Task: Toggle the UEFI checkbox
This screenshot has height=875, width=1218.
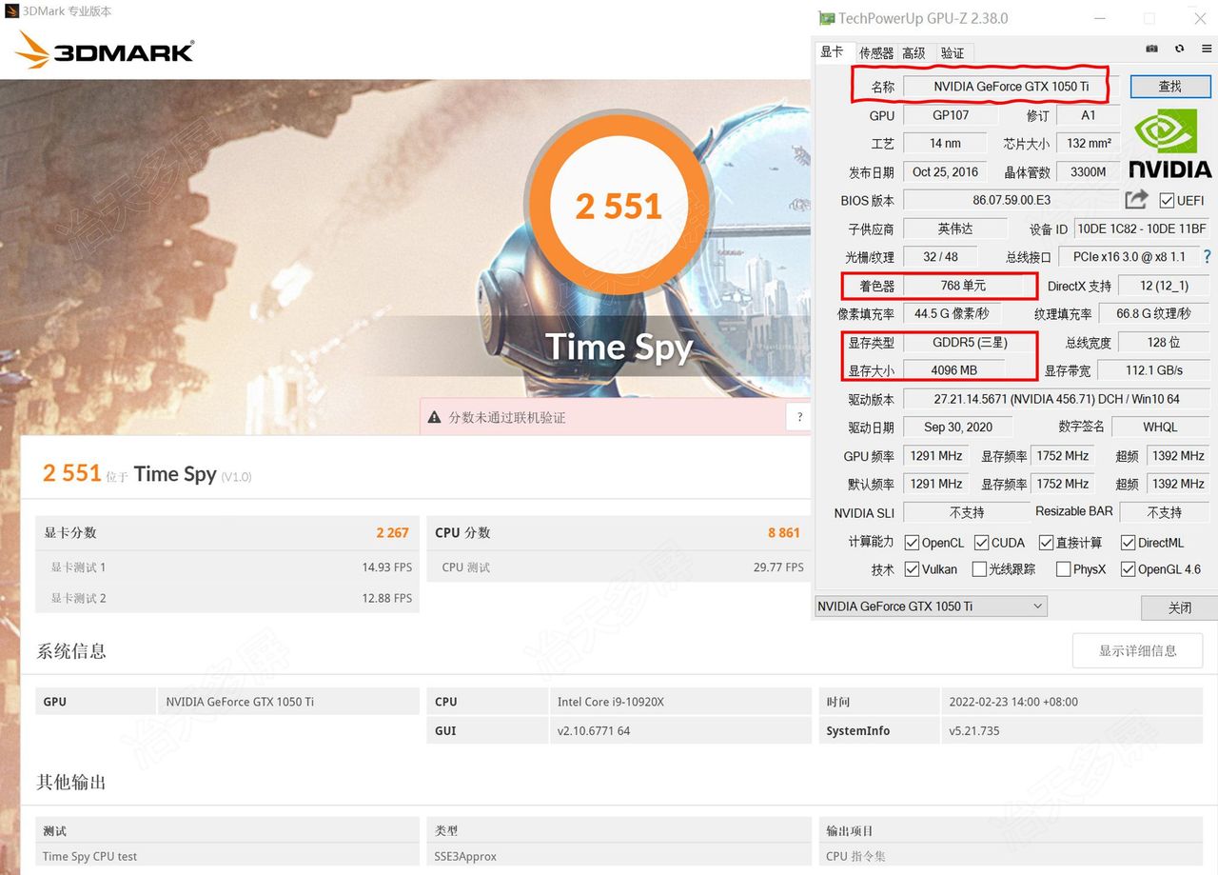Action: [x=1167, y=200]
